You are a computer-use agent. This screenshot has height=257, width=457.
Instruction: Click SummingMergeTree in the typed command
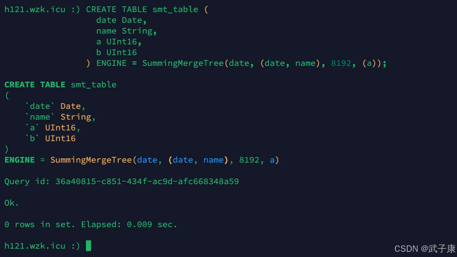[183, 63]
